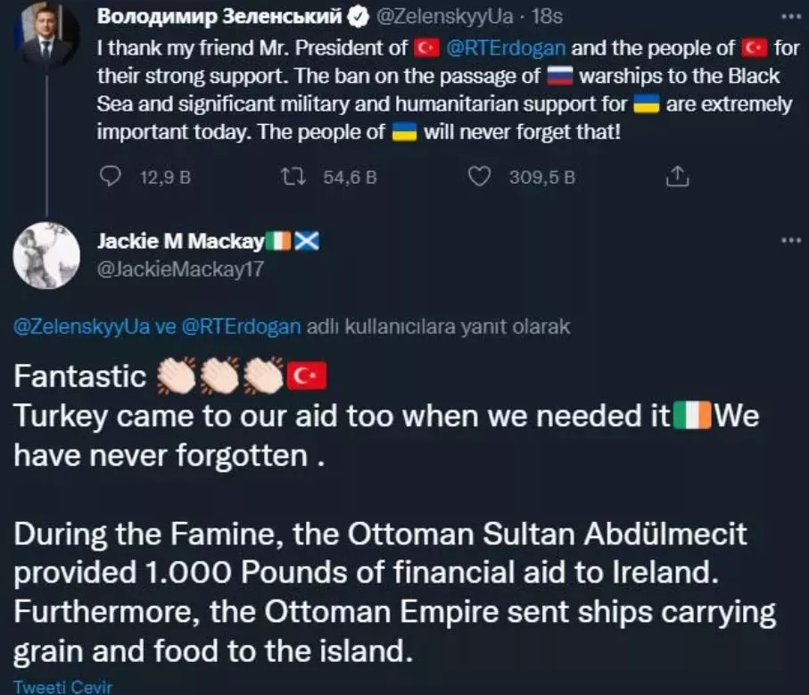Click the 309,5 B likes count
The width and height of the screenshot is (809, 695).
(541, 177)
